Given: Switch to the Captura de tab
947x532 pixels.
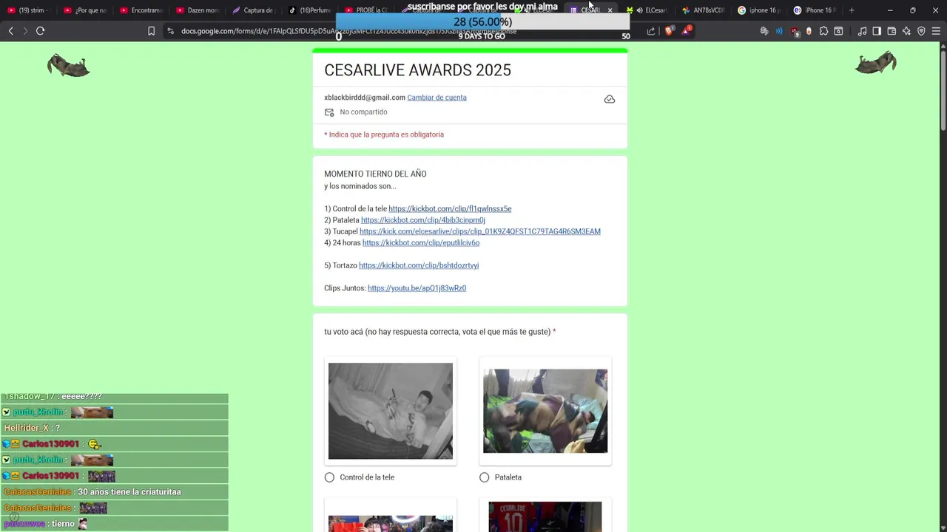Looking at the screenshot, I should 253,10.
